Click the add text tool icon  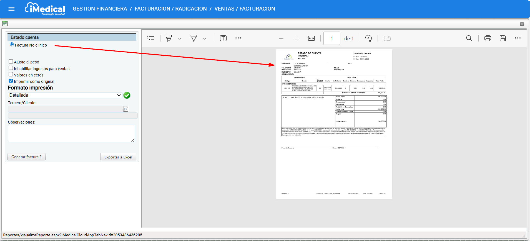pyautogui.click(x=223, y=38)
